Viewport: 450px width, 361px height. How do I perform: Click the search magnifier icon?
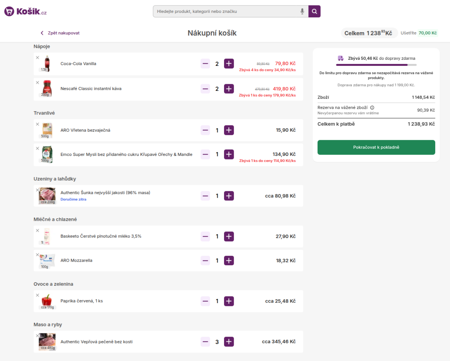click(314, 11)
